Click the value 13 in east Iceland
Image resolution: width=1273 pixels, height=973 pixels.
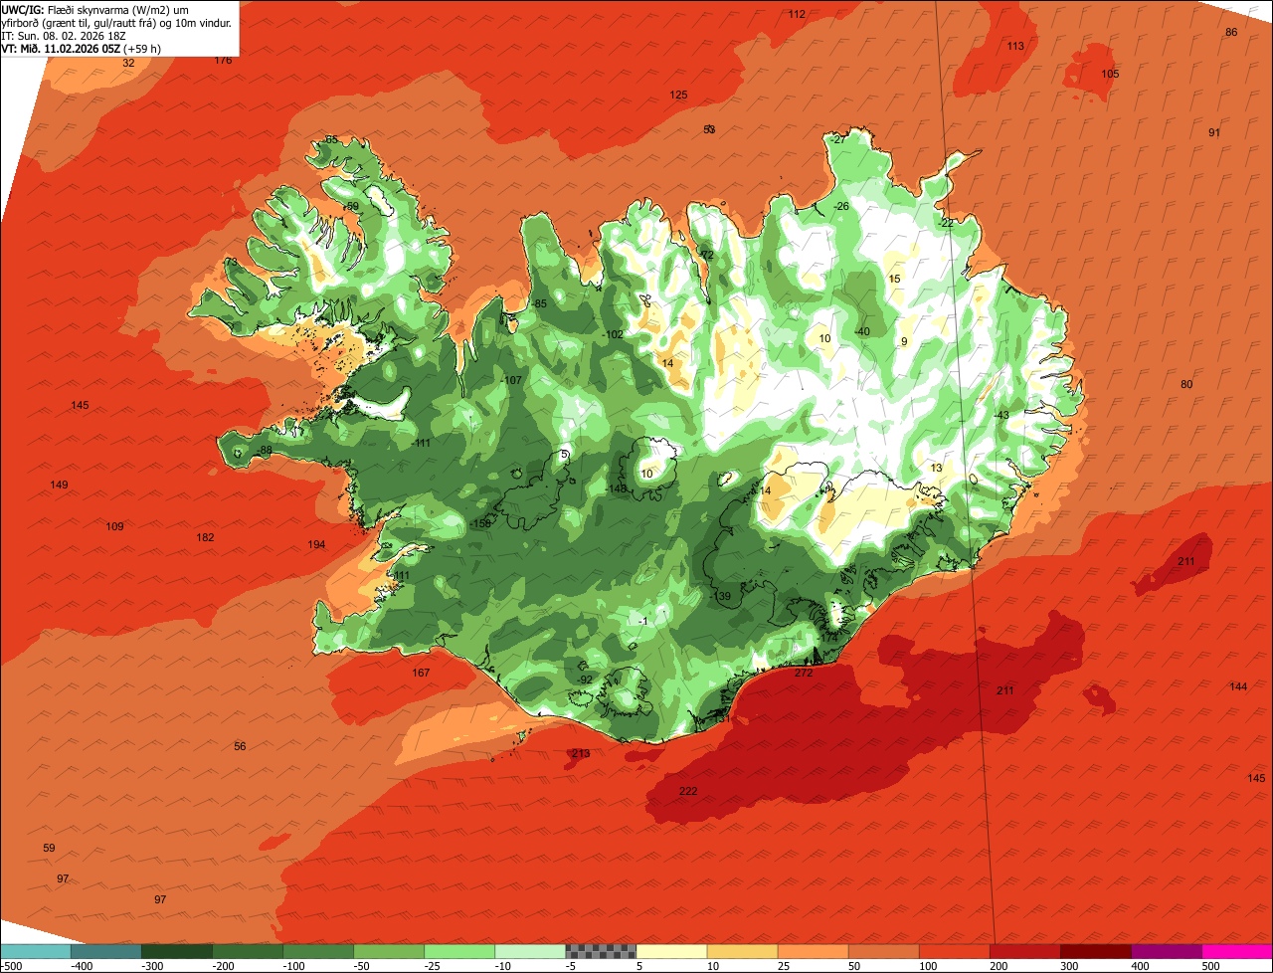point(936,469)
